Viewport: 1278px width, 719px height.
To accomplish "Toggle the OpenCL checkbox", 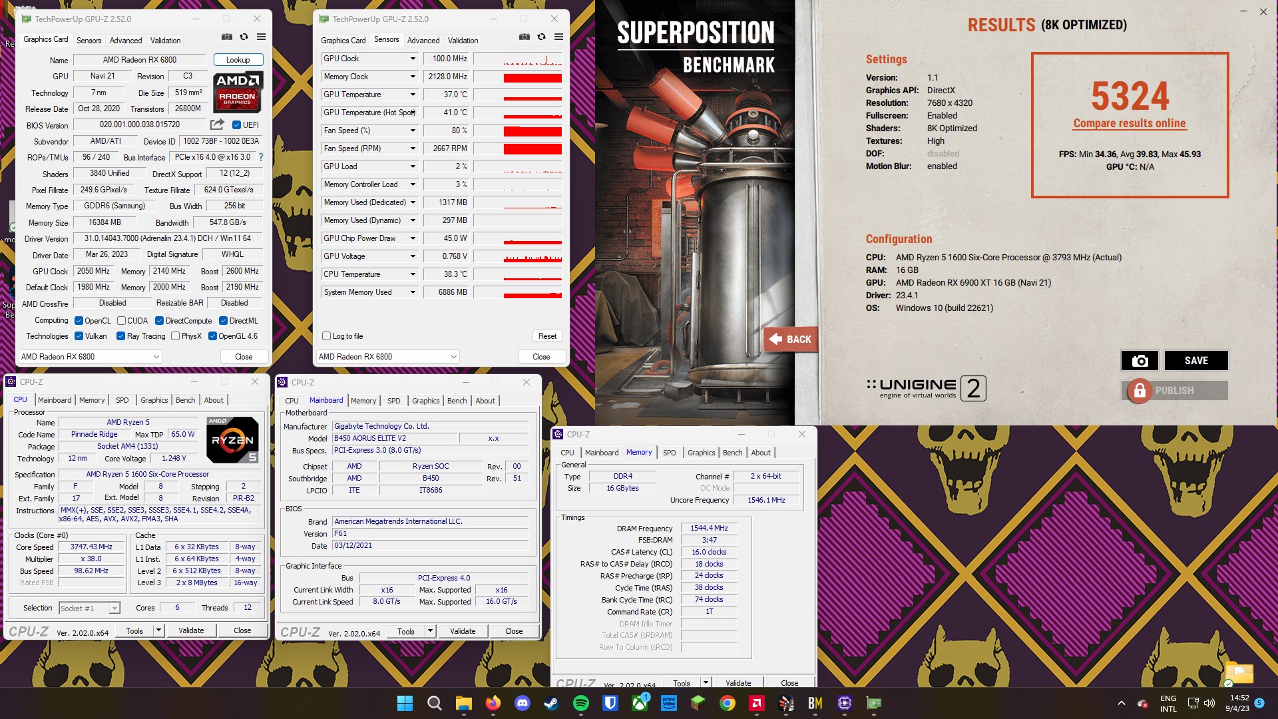I will (x=79, y=320).
